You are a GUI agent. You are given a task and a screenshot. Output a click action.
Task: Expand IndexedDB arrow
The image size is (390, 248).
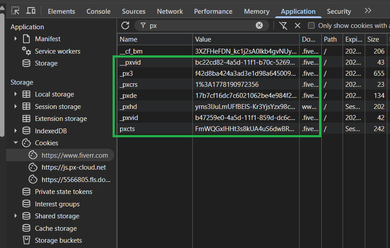click(16, 131)
